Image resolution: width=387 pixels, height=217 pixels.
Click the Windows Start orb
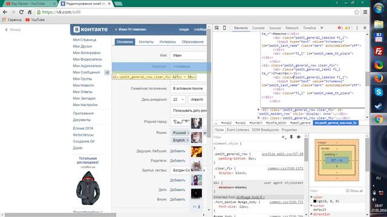point(379,8)
